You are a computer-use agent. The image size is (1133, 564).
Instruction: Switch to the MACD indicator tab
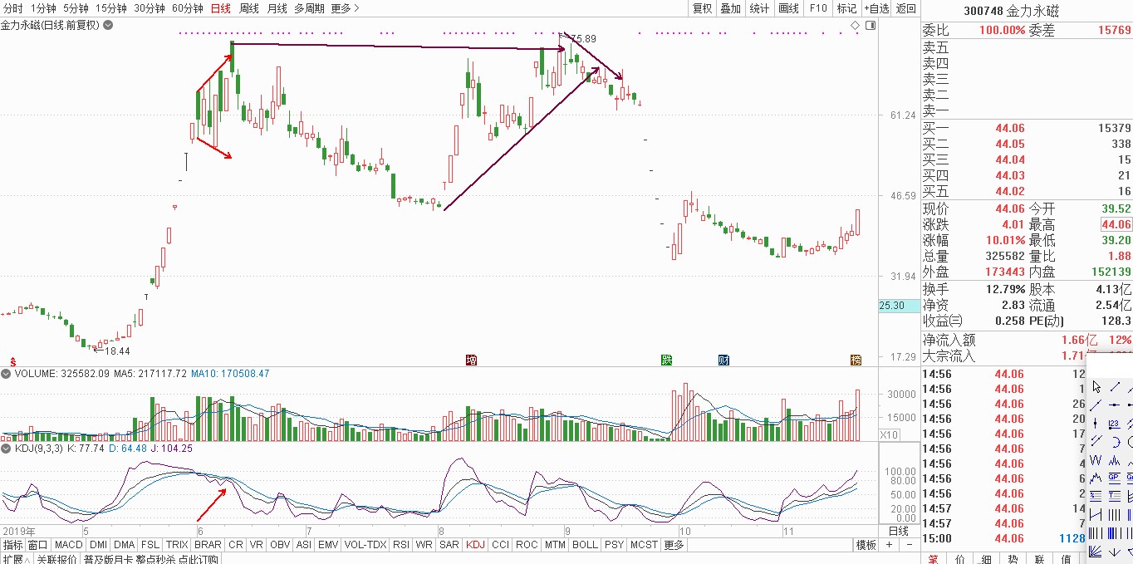68,545
